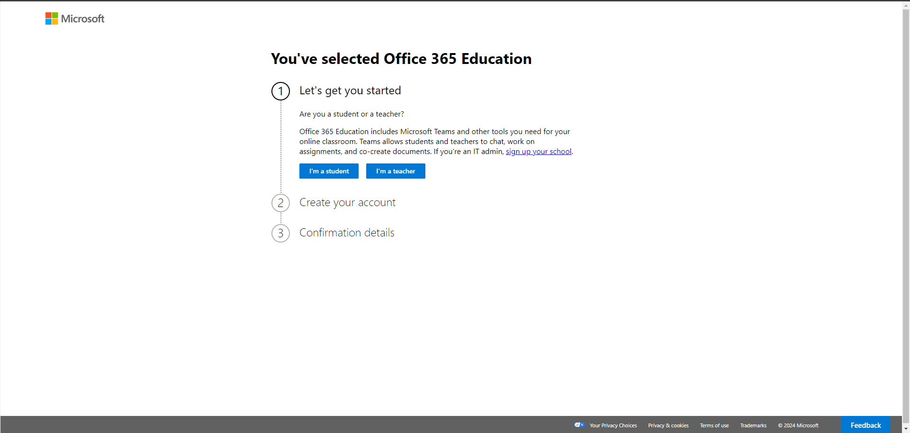Viewport: 910px width, 433px height.
Task: Select the "Confirmation details" step heading
Action: tap(347, 233)
